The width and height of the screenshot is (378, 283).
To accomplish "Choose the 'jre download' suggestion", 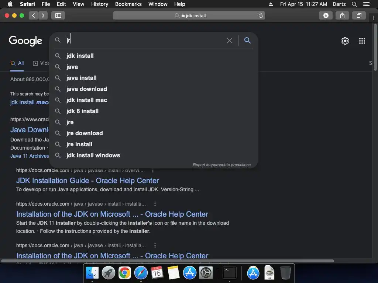I will [154, 133].
